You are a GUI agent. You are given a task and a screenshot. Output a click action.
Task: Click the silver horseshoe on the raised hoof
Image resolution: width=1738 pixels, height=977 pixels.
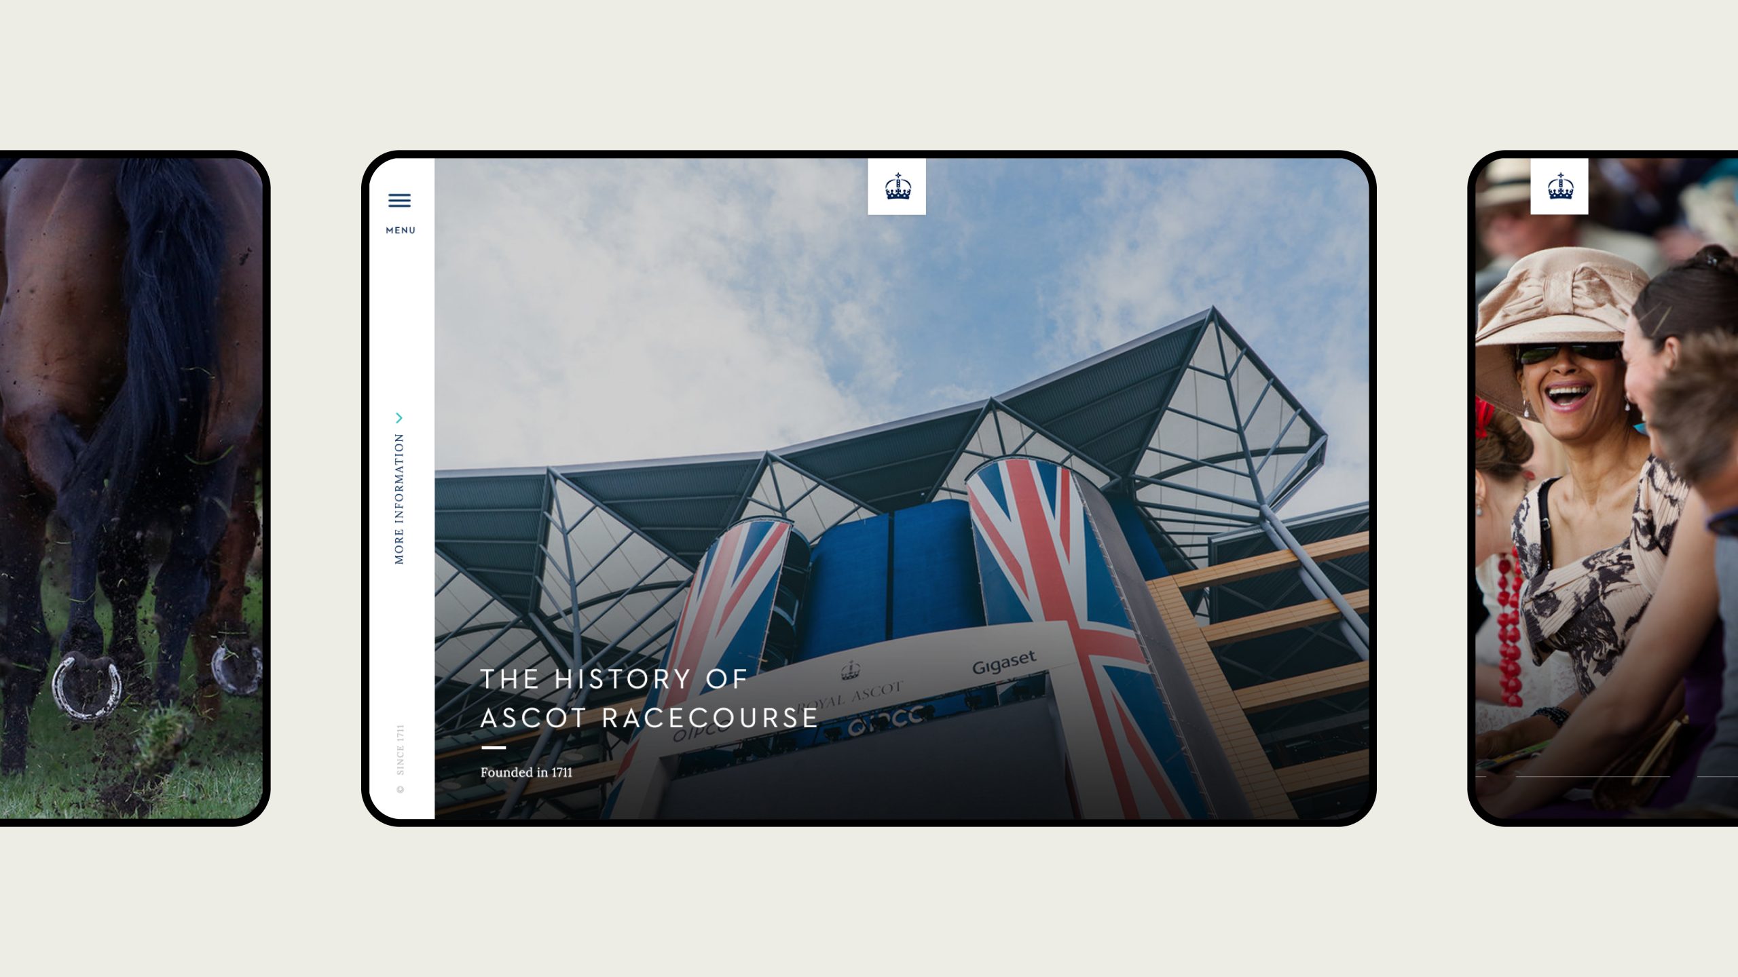[x=87, y=685]
